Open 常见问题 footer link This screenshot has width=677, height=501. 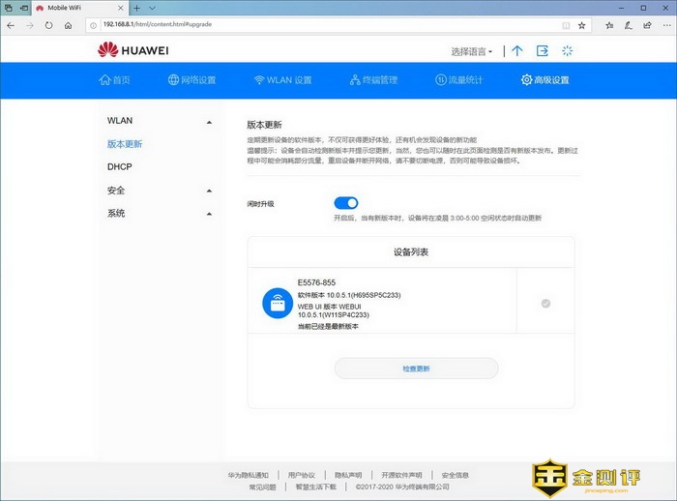pos(262,486)
